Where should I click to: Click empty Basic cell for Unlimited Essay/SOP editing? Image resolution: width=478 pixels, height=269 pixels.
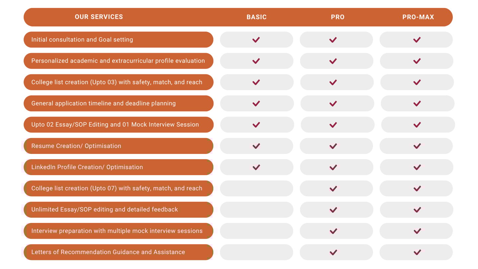coord(256,210)
